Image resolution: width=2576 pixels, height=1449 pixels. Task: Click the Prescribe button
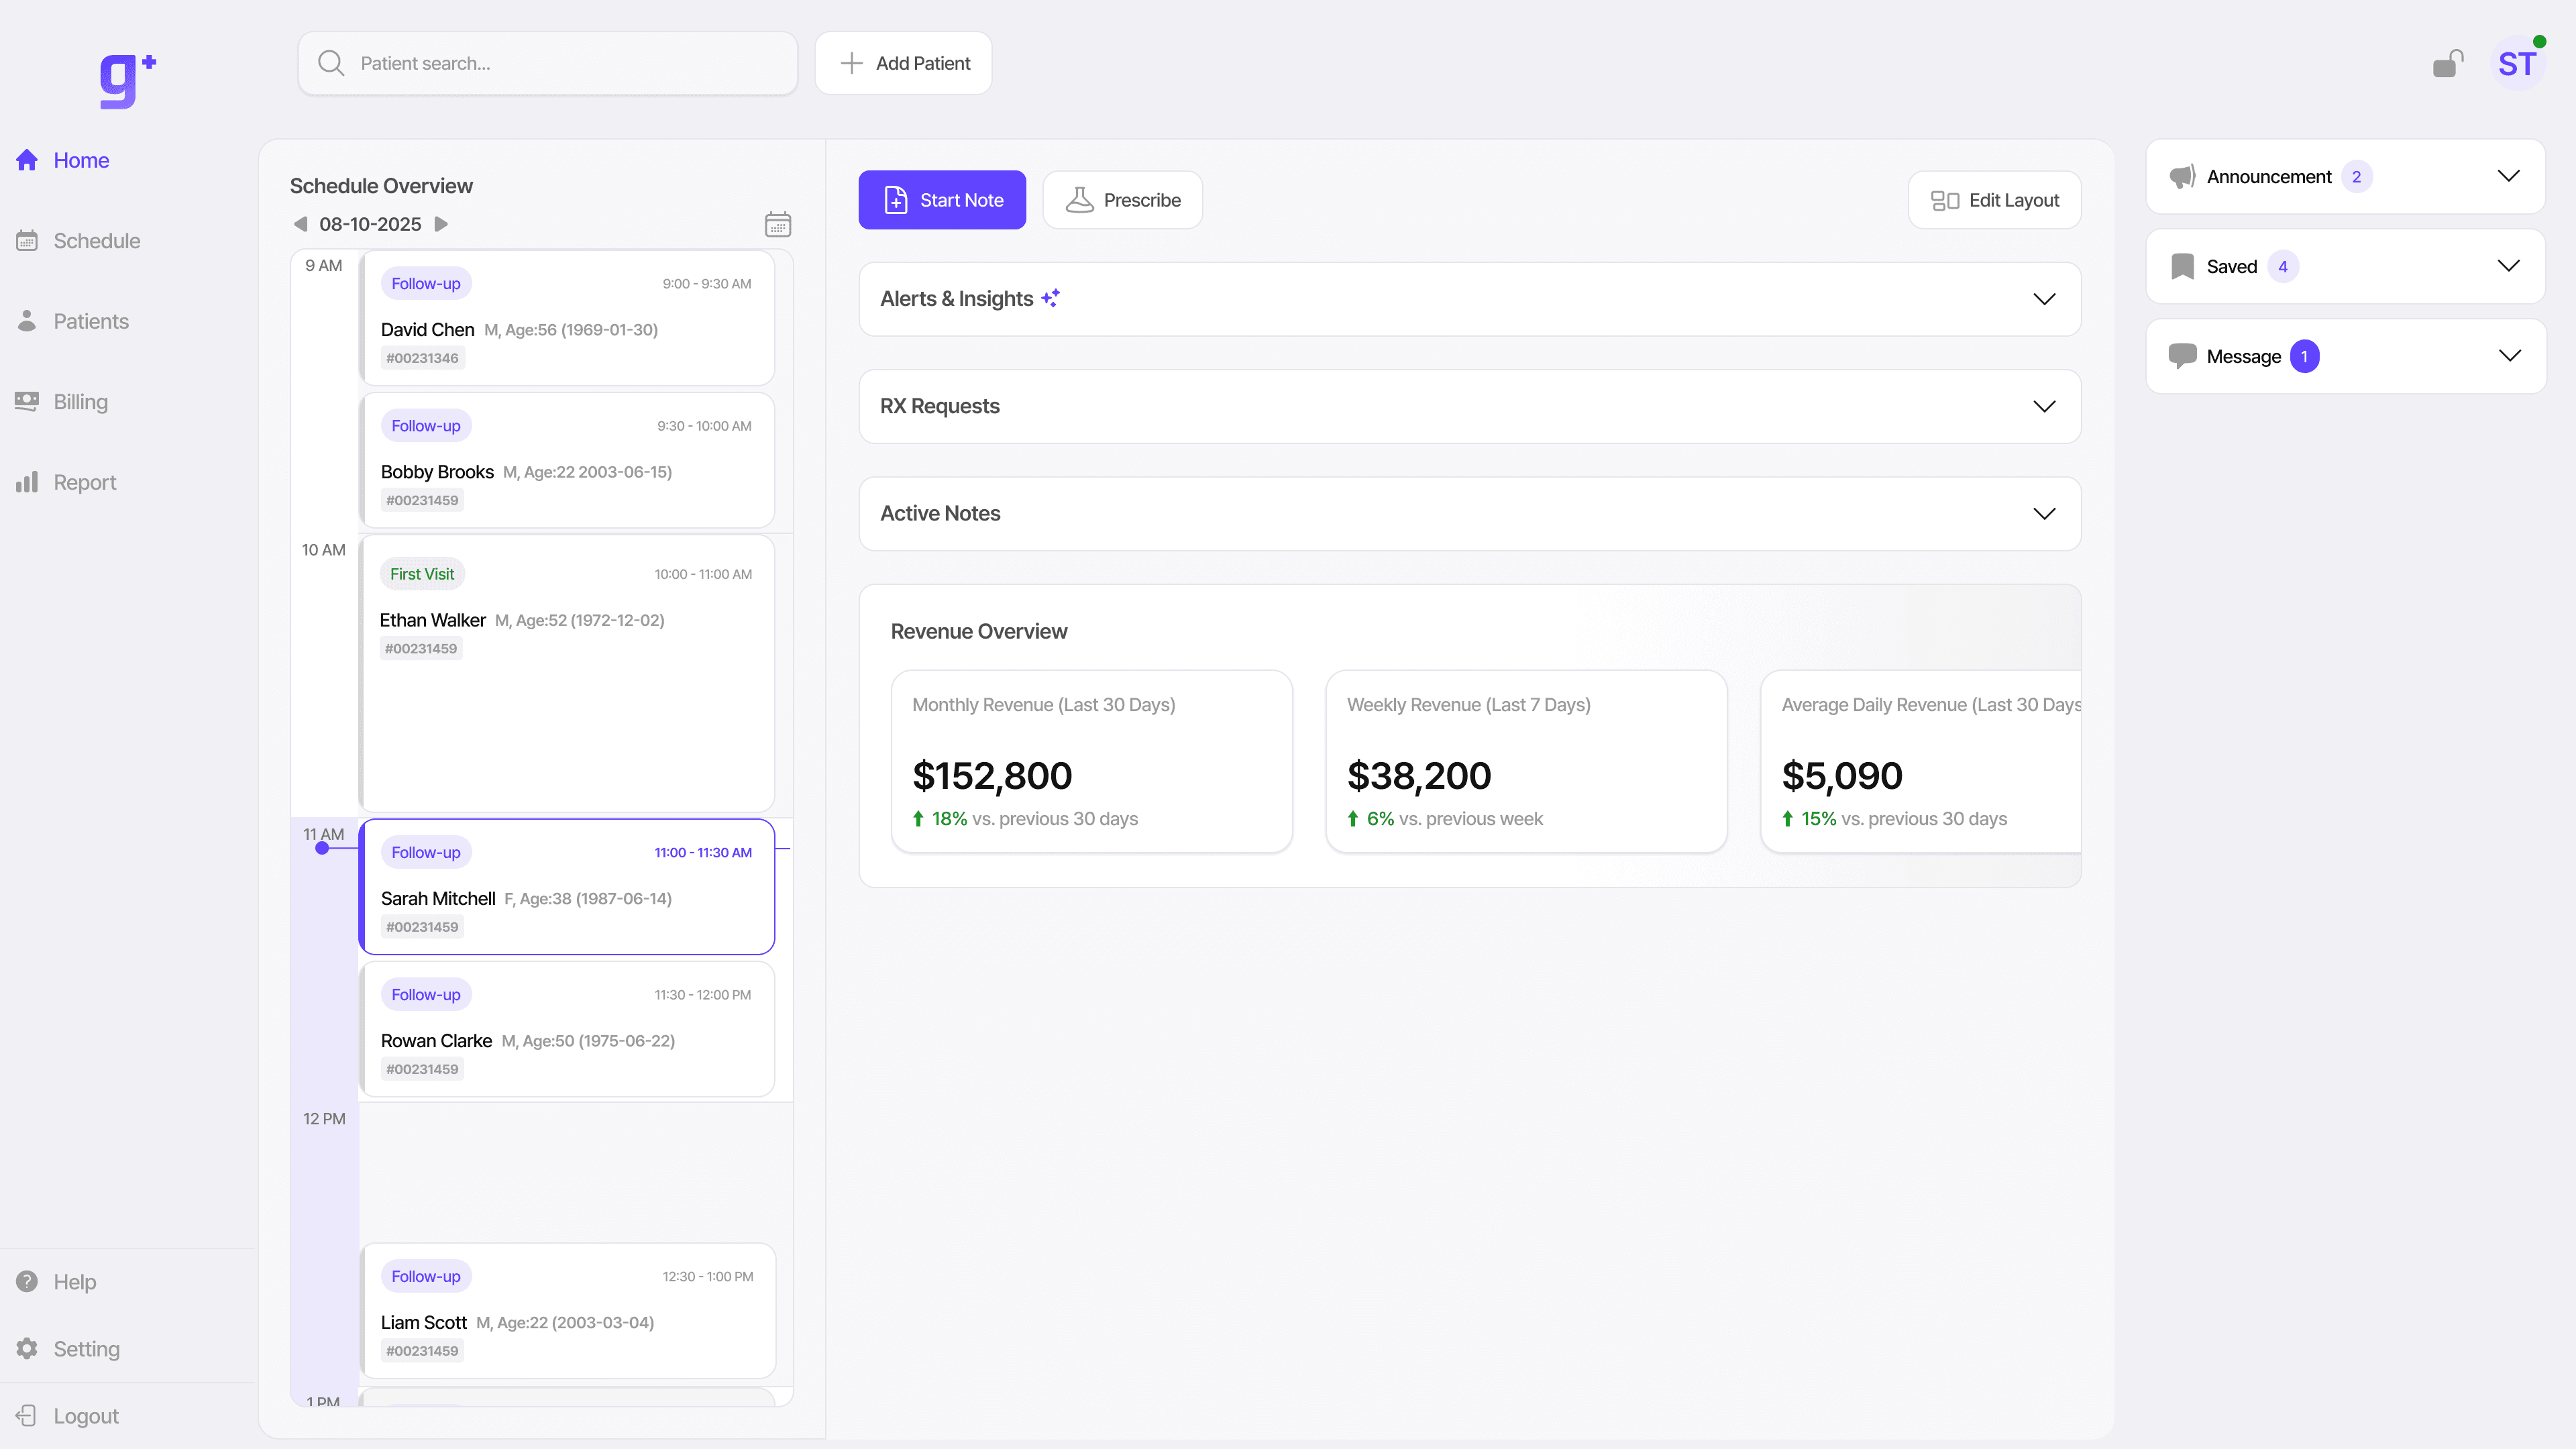pyautogui.click(x=1122, y=200)
